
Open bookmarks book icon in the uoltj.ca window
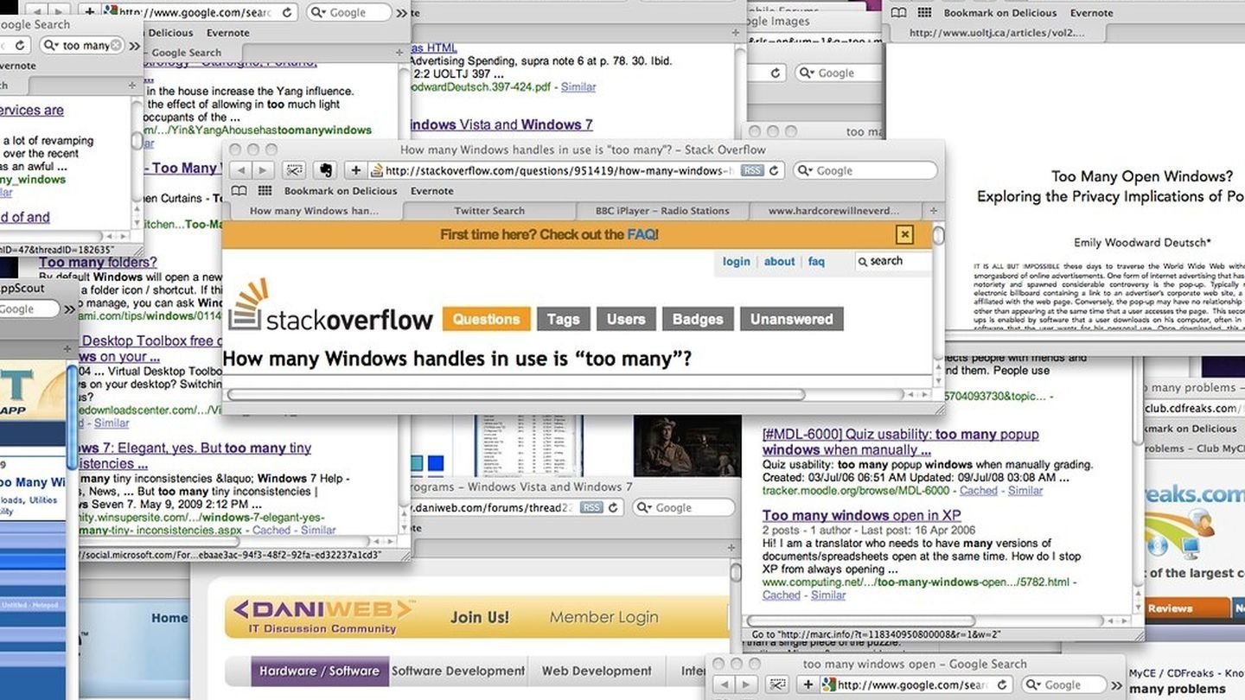point(899,13)
